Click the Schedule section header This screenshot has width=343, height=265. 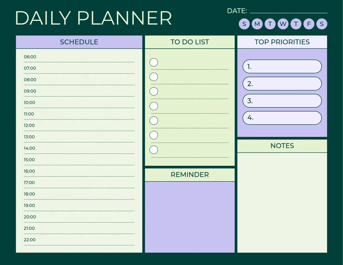pos(79,42)
